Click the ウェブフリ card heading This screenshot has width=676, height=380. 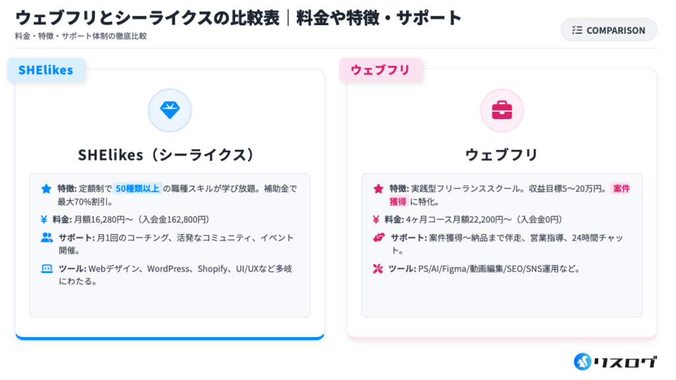click(502, 155)
